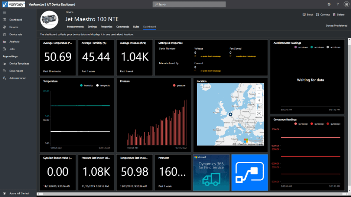
Task: Open the help question mark icon
Action: click(x=338, y=4)
